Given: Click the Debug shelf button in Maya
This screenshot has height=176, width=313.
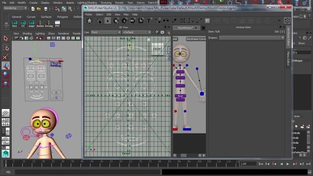Looking at the screenshot, I should point(49,24).
